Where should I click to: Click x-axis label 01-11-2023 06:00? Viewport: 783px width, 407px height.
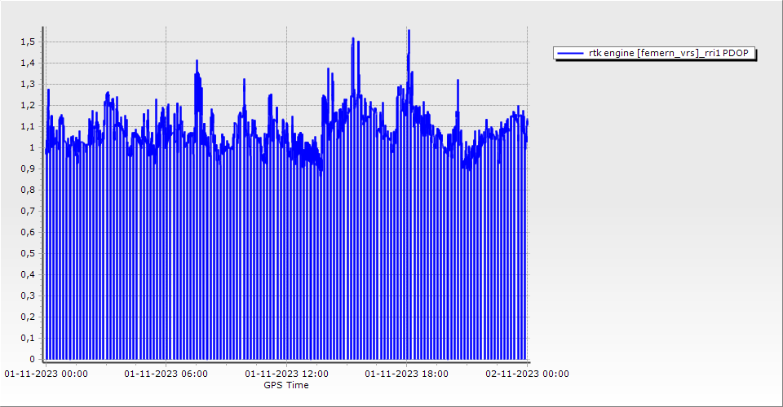[166, 374]
